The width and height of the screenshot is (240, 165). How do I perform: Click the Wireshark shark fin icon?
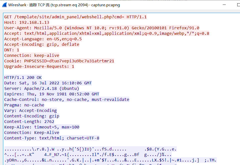coord(4,5)
